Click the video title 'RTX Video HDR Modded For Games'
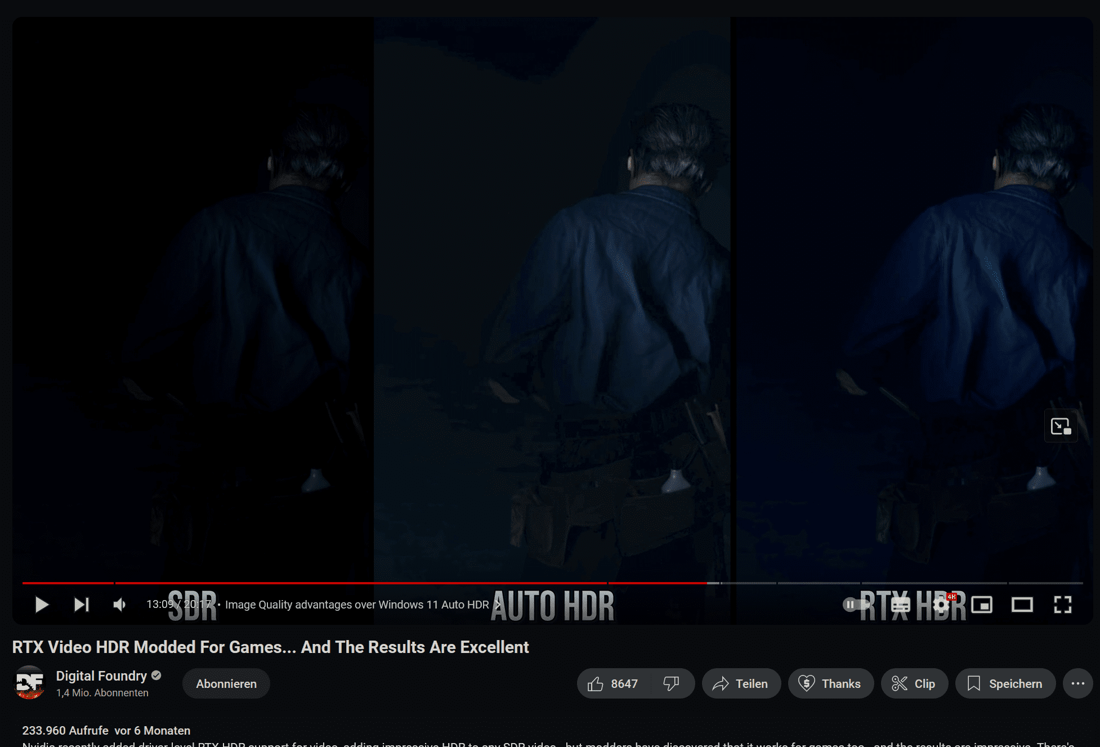 coord(270,647)
